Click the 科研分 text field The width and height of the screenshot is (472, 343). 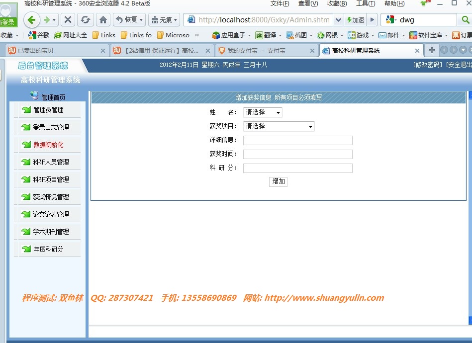pyautogui.click(x=298, y=168)
